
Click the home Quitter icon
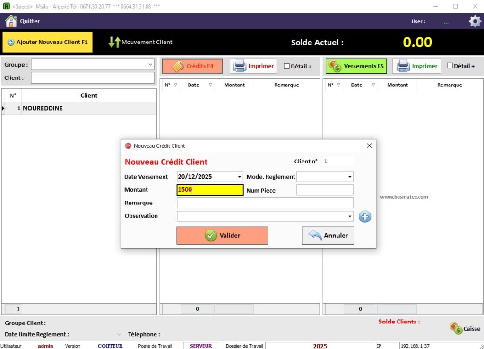coord(11,21)
